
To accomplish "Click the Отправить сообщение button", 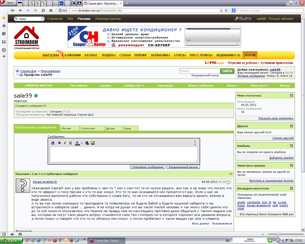I will 148,167.
